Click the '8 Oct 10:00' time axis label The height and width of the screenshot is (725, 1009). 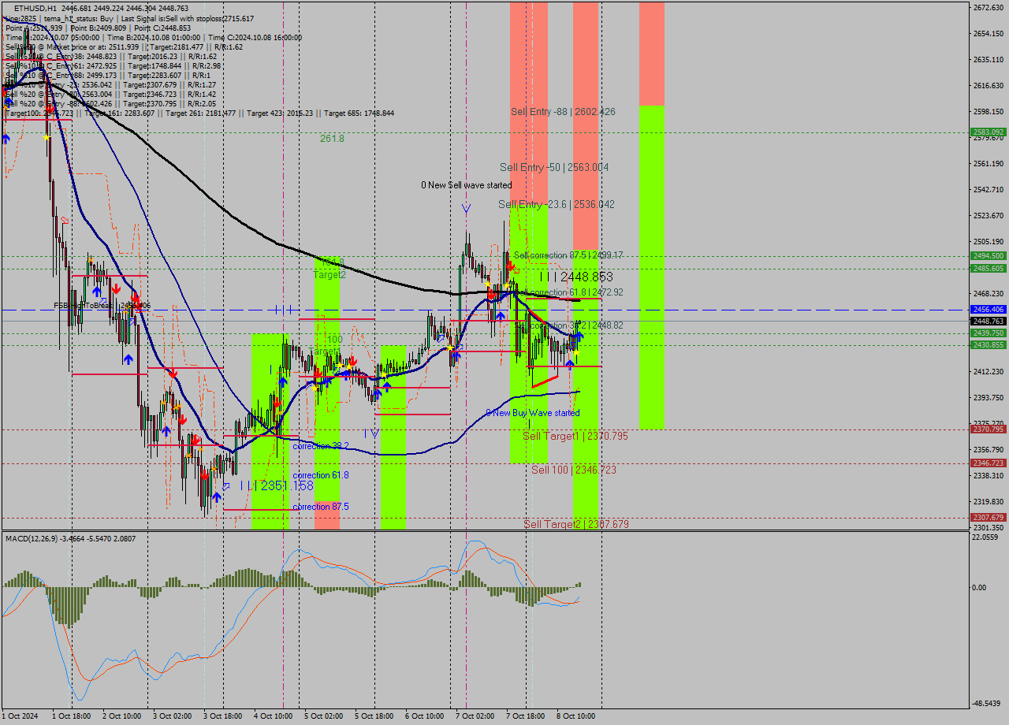(575, 716)
